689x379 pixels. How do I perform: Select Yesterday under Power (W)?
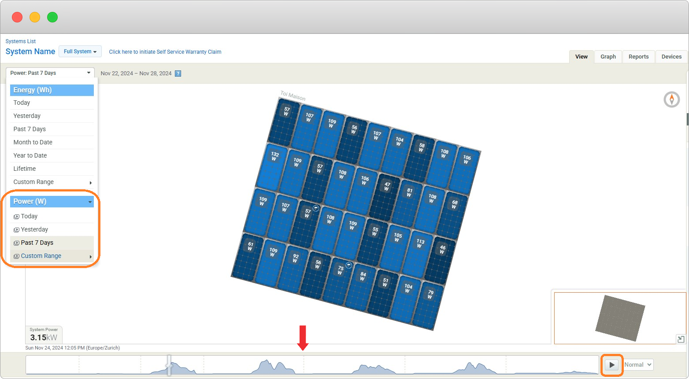click(52, 229)
